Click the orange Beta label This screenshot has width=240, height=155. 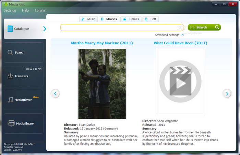(36, 97)
